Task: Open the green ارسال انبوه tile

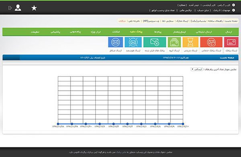Action: point(174,42)
